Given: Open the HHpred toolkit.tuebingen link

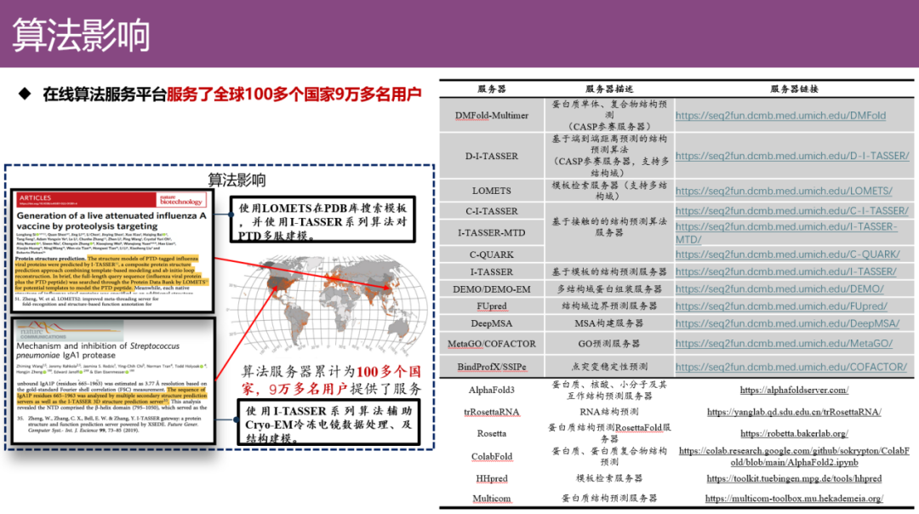Looking at the screenshot, I should point(793,478).
